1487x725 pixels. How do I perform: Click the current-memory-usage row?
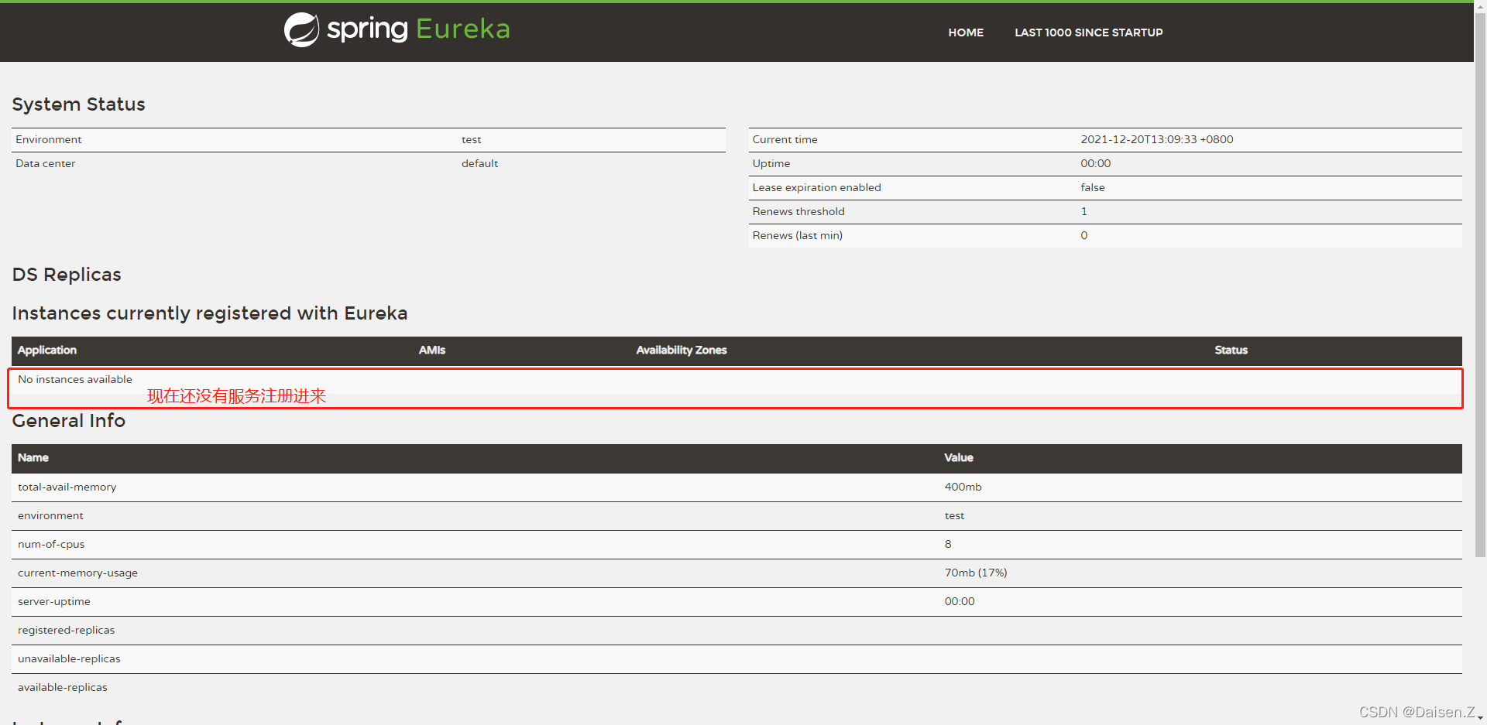tap(737, 573)
